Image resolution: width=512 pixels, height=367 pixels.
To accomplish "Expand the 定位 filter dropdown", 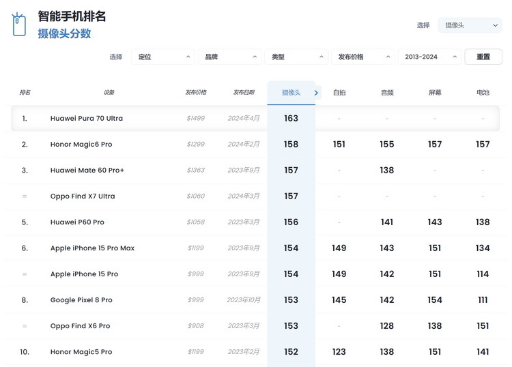I will [x=162, y=57].
